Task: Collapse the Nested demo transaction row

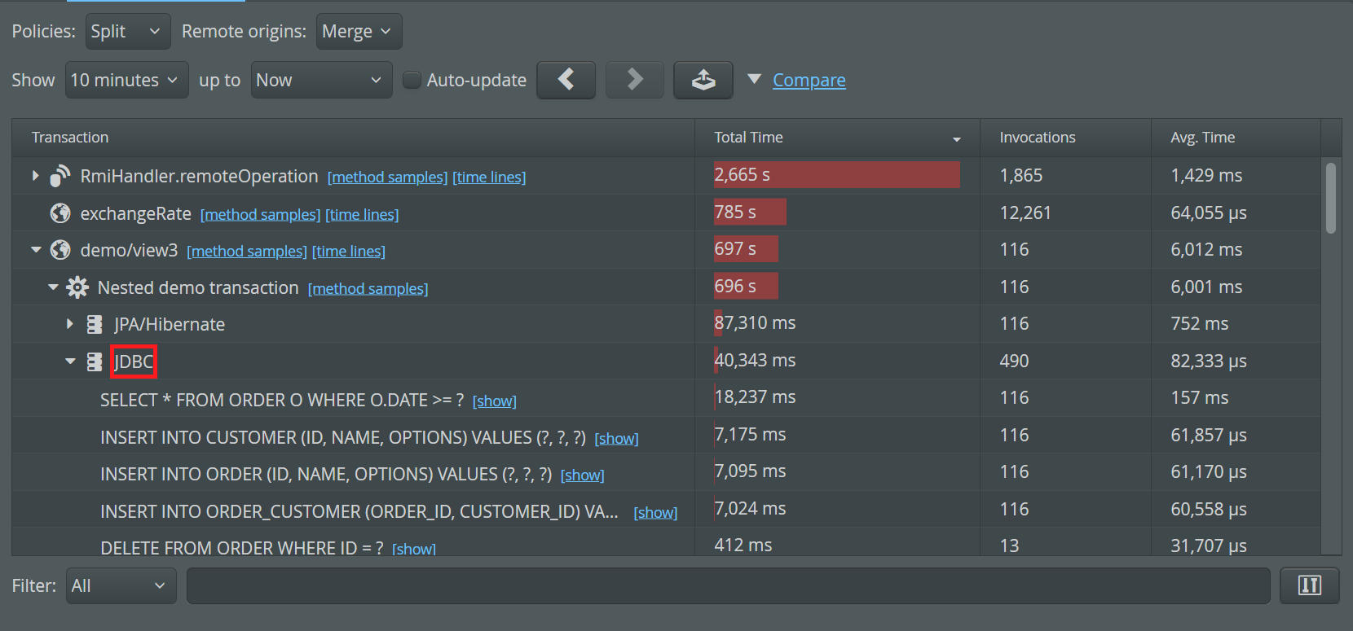Action: 53,287
